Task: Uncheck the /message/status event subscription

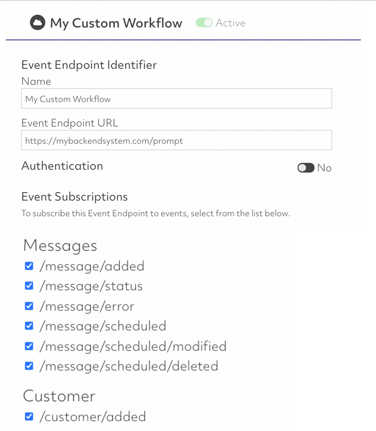Action: point(29,286)
